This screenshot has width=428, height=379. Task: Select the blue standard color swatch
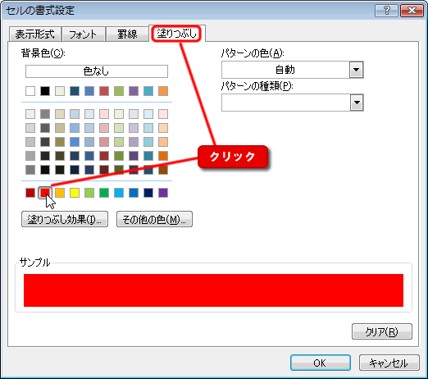134,193
